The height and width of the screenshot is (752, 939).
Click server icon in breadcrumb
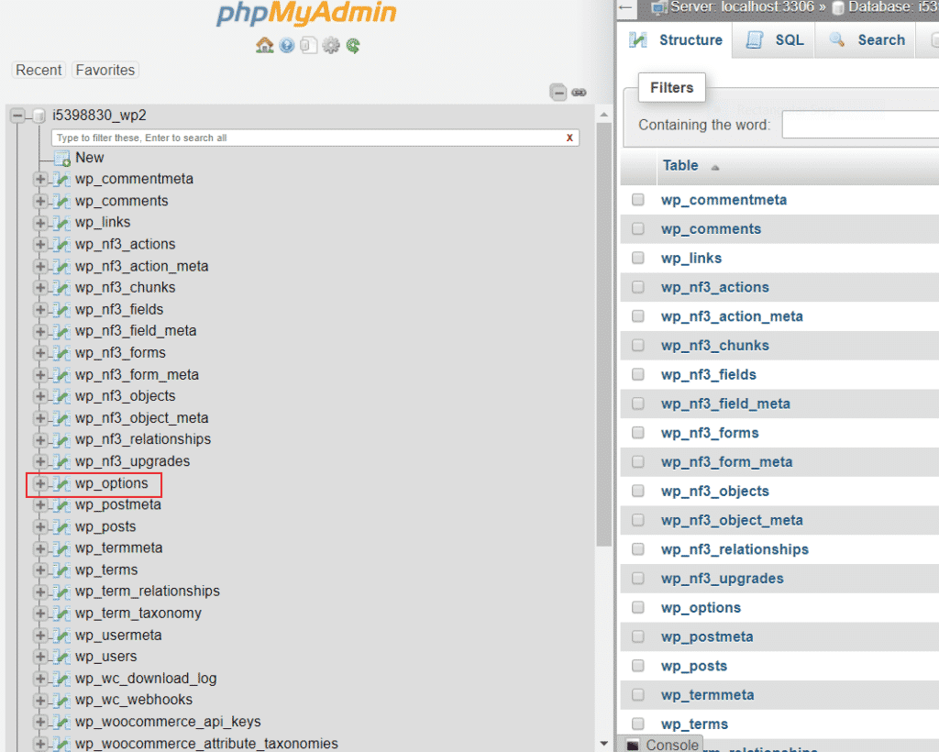659,7
